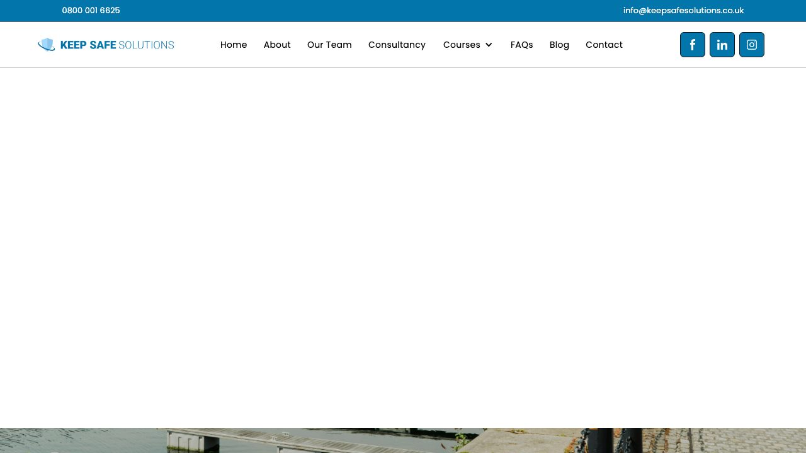Screen dimensions: 806x453
Task: Open the Instagram social icon
Action: click(x=752, y=45)
